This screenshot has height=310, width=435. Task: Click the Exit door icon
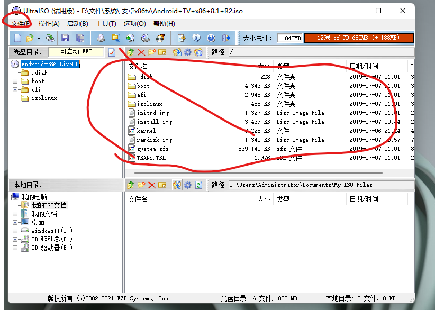226,38
